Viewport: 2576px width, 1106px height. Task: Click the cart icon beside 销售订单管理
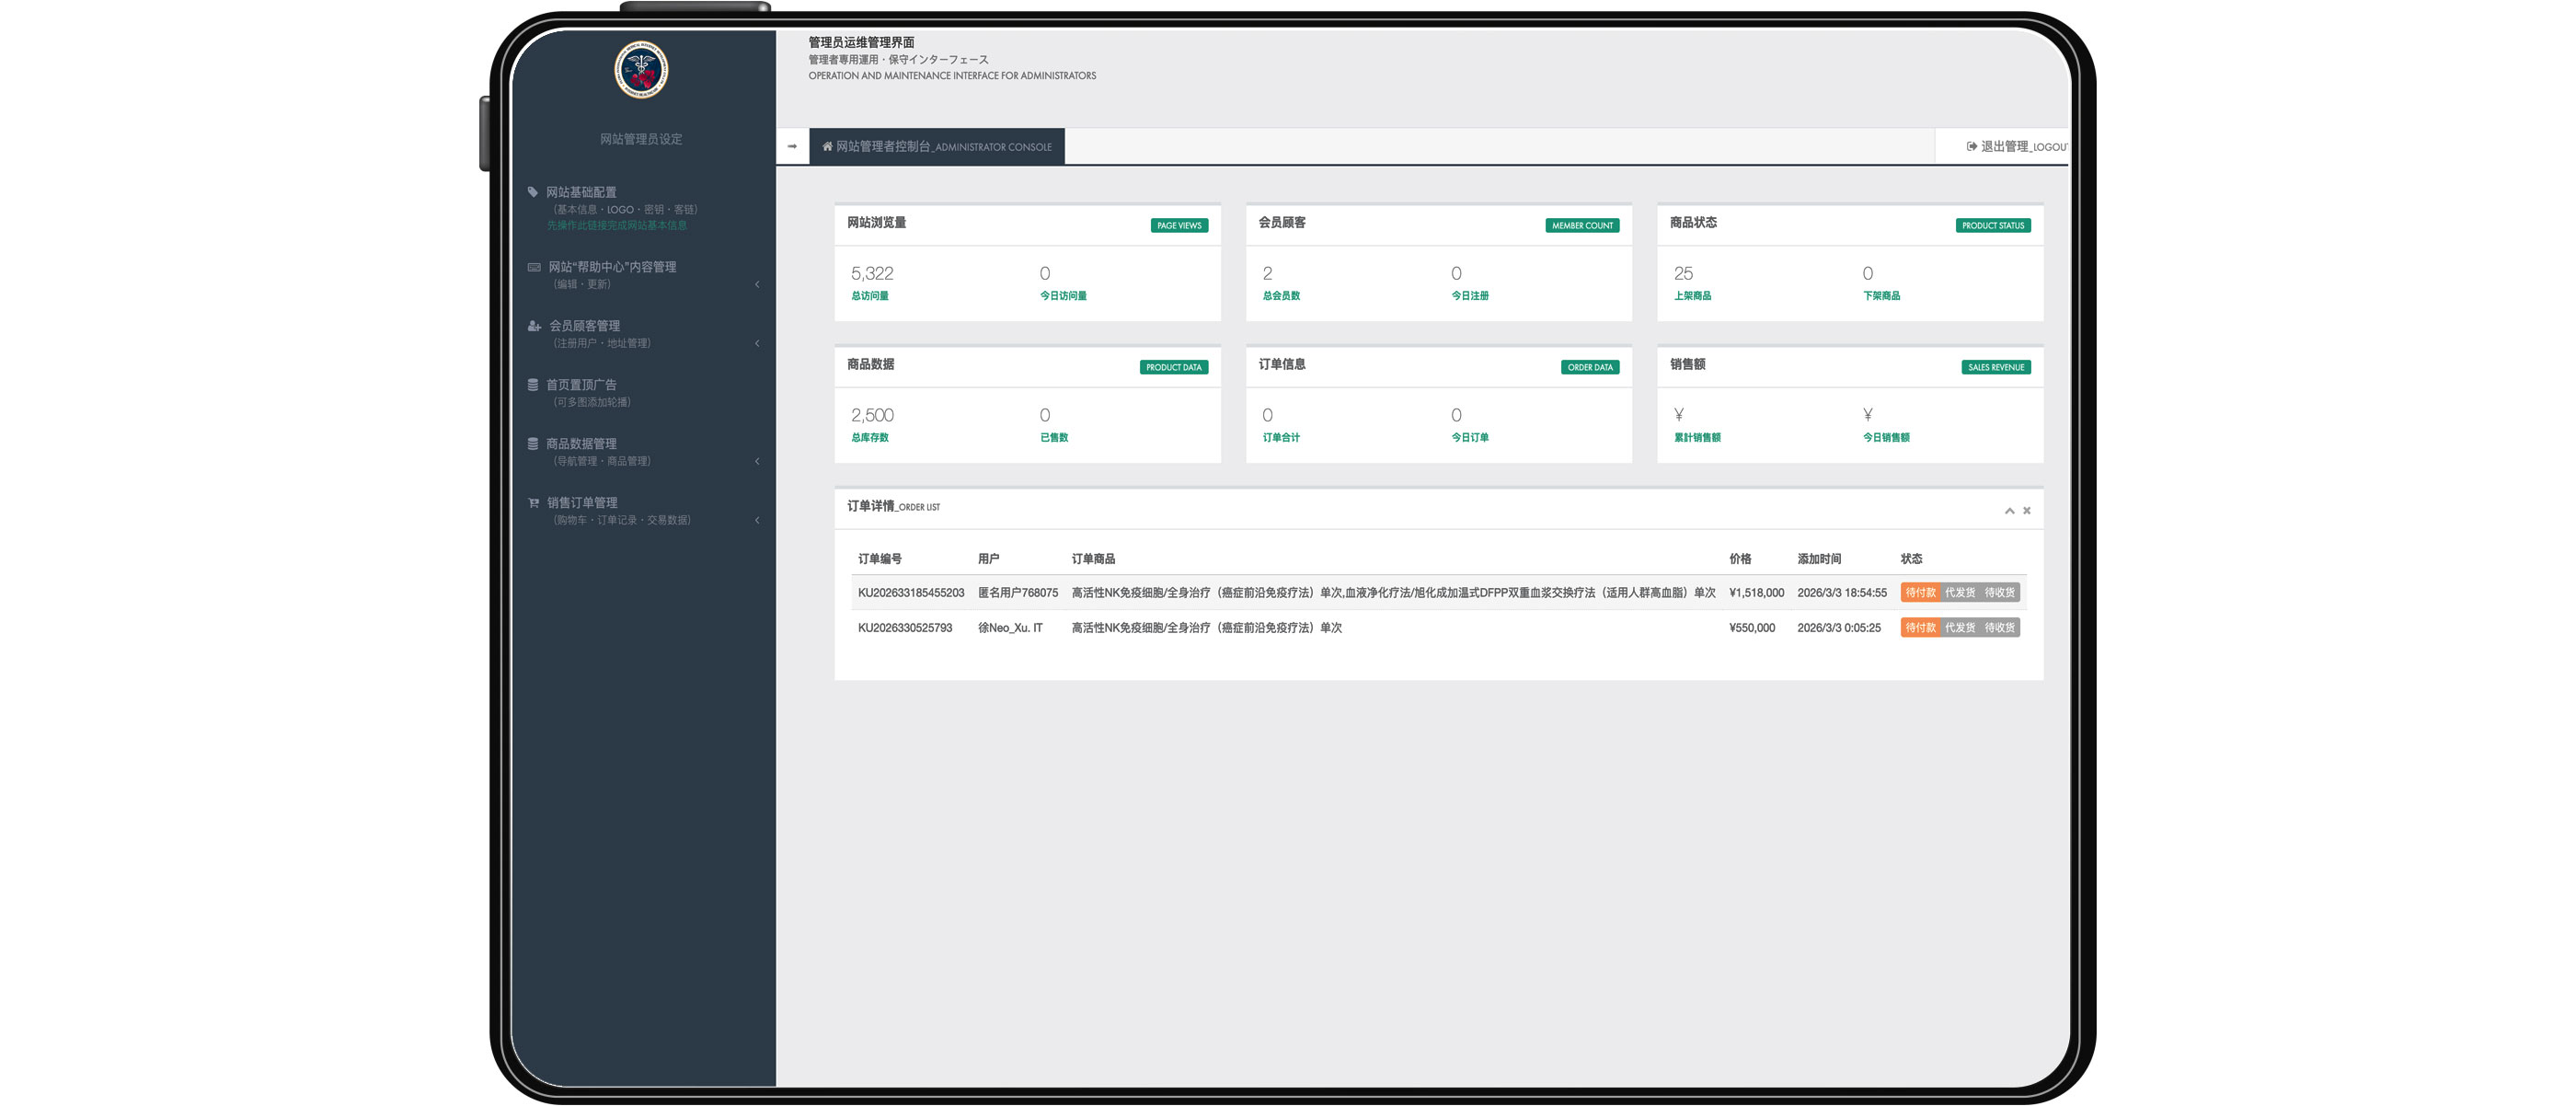click(534, 503)
